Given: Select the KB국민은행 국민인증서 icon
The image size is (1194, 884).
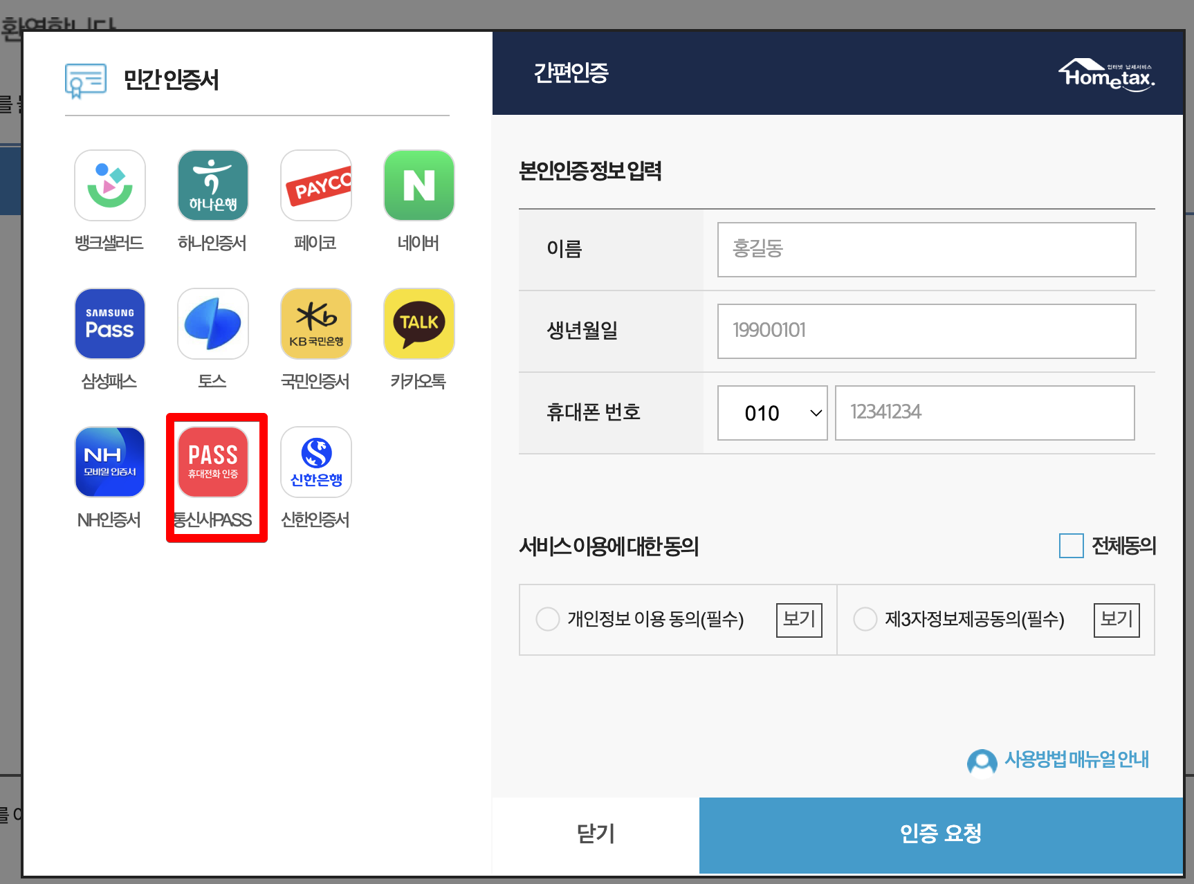Looking at the screenshot, I should pos(316,324).
